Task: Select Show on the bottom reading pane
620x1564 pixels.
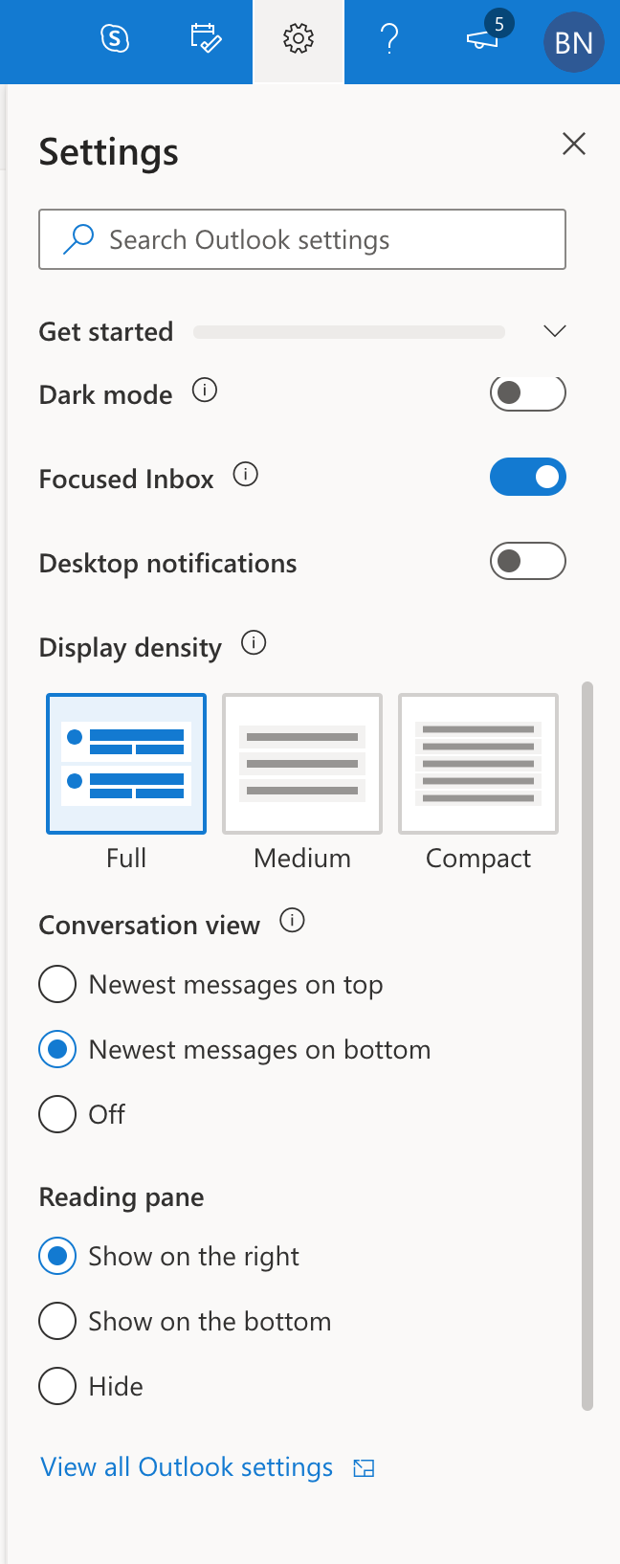Action: pyautogui.click(x=57, y=1321)
